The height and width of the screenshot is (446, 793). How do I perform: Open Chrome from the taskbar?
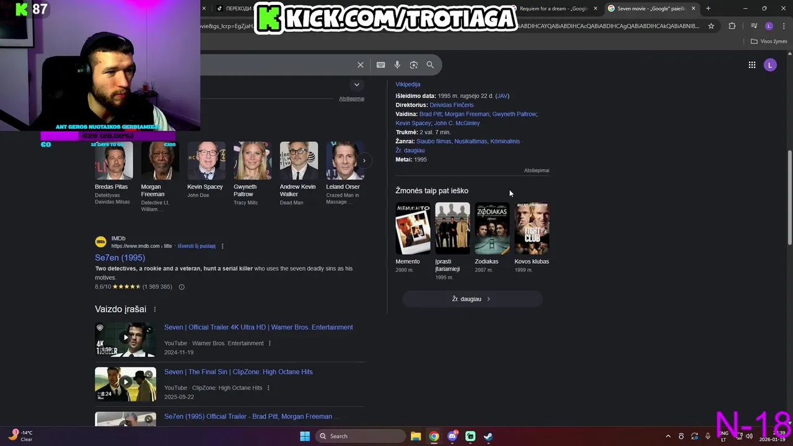click(434, 436)
